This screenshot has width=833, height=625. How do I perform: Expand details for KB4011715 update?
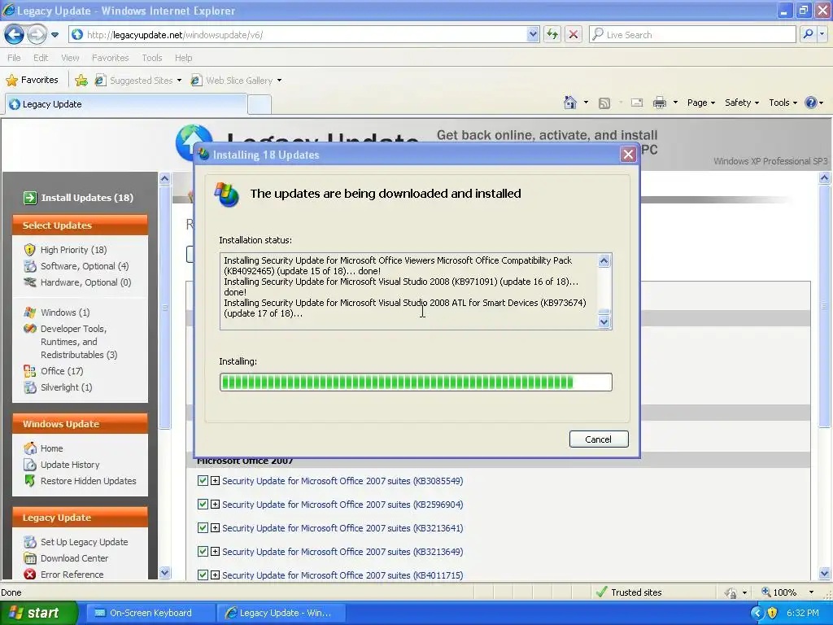(215, 575)
